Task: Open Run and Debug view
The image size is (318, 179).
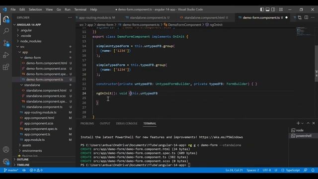Action: tap(6, 55)
